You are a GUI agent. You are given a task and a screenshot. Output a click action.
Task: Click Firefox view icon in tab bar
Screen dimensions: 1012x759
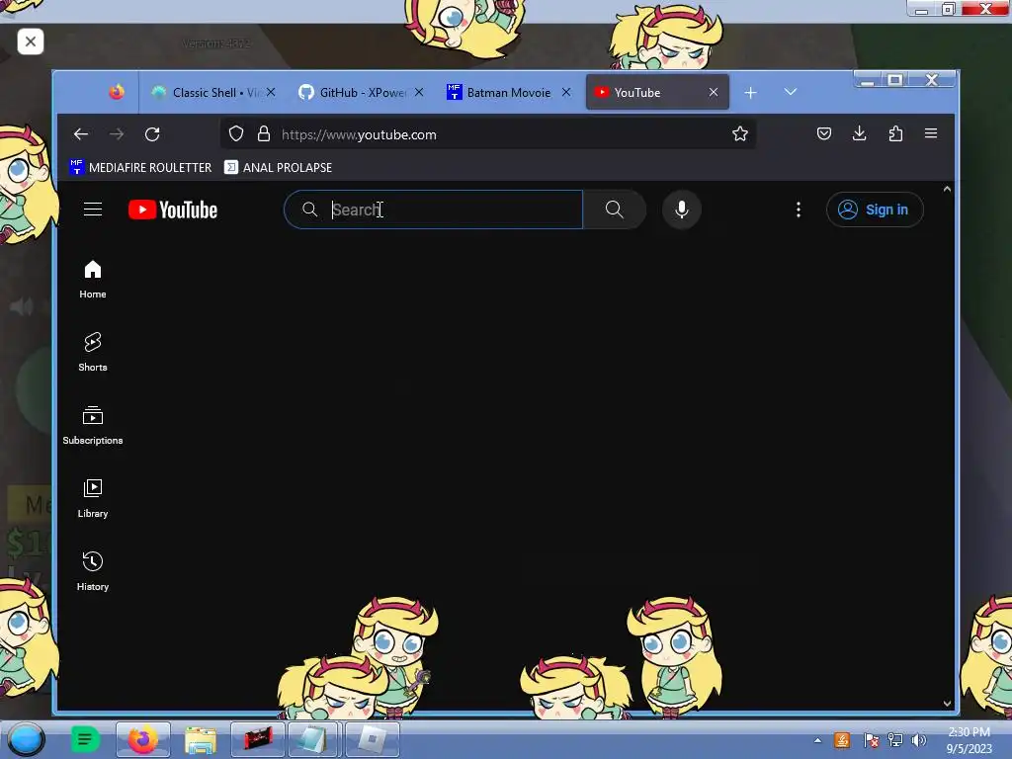coord(117,92)
